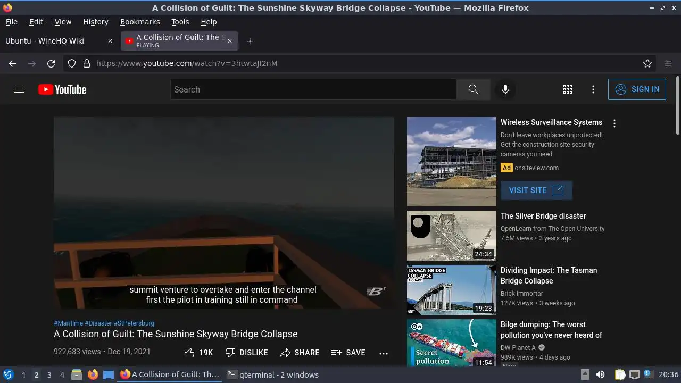Viewport: 681px width, 383px height.
Task: SAVE video to a playlist
Action: 348,353
